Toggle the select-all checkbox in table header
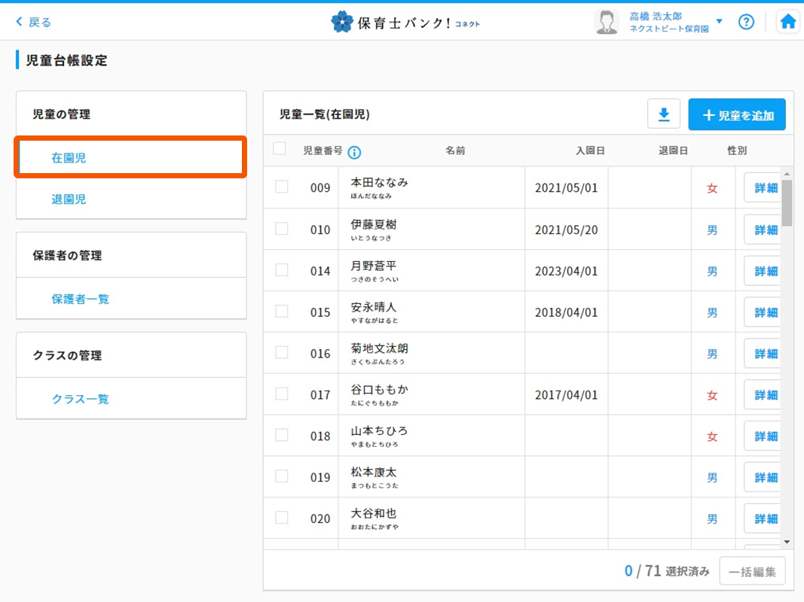This screenshot has width=804, height=602. pyautogui.click(x=280, y=149)
